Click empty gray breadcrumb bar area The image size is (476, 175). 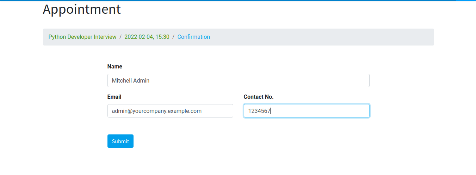tap(317, 37)
